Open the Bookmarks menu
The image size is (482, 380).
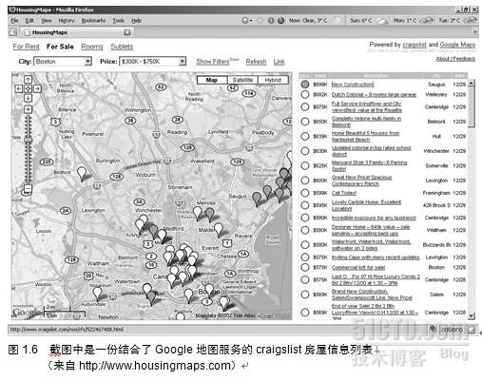click(x=93, y=21)
